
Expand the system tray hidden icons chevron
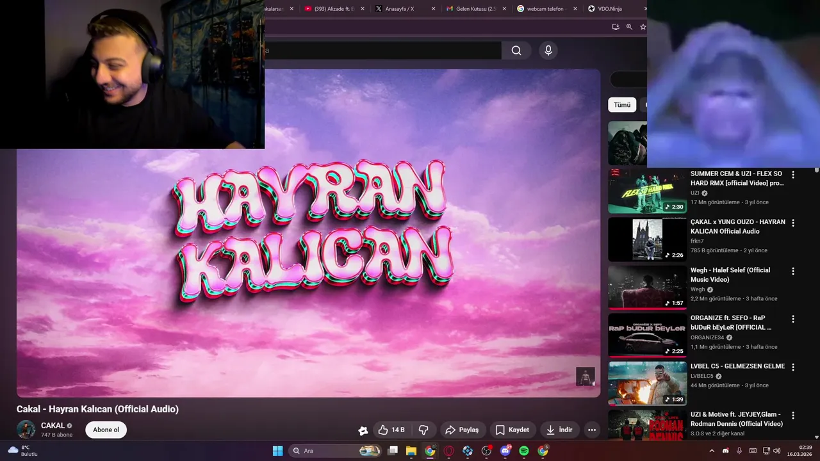pyautogui.click(x=711, y=451)
